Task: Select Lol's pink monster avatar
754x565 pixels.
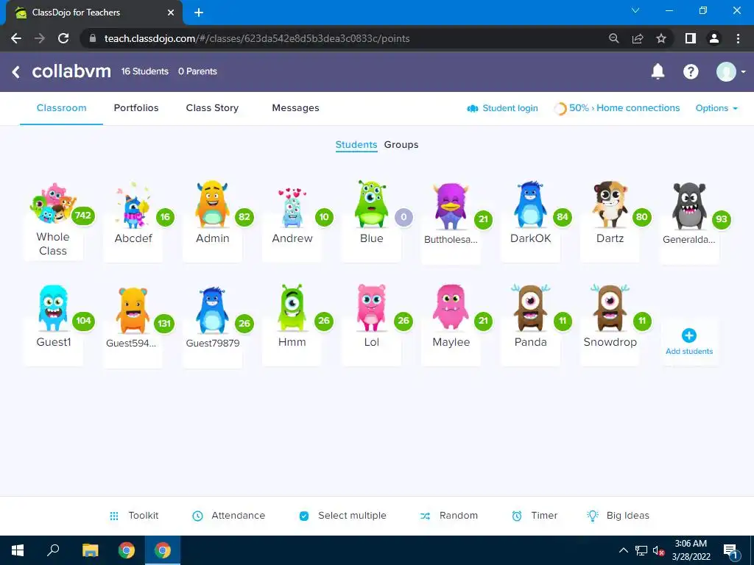Action: [371, 308]
